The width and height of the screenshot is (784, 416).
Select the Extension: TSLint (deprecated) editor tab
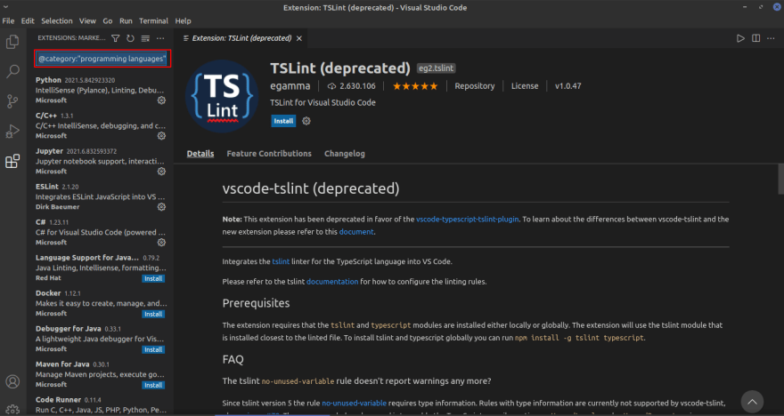(x=242, y=38)
